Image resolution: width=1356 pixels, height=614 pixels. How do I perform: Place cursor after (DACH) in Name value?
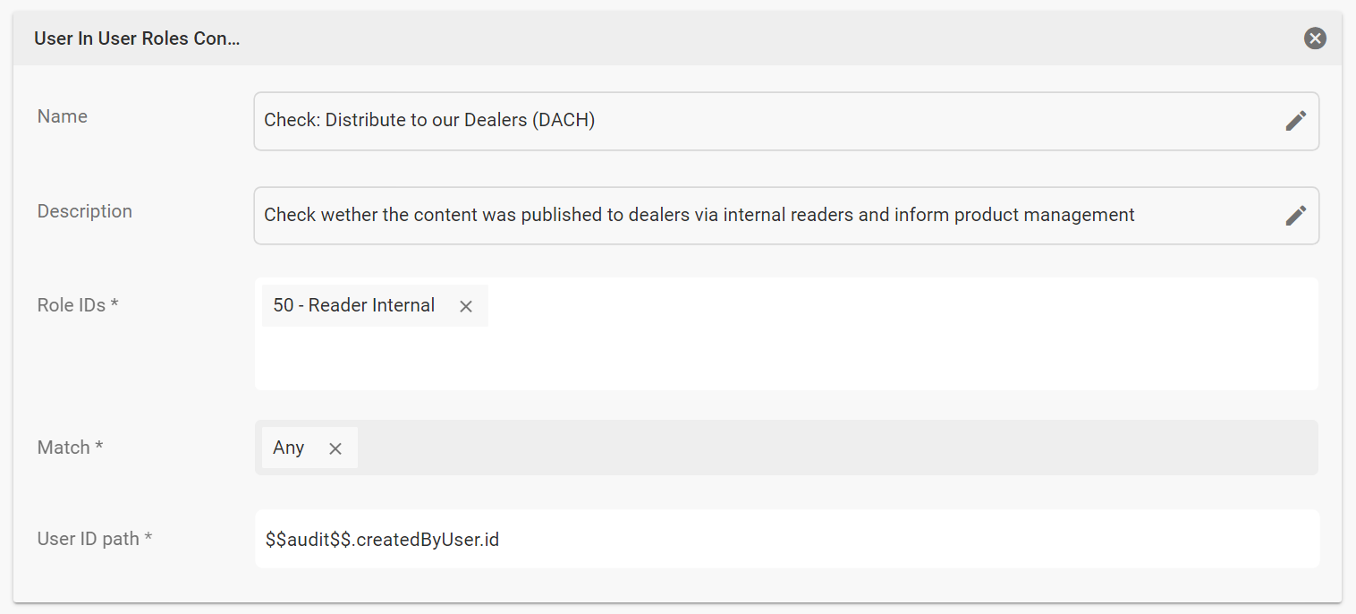(x=597, y=120)
